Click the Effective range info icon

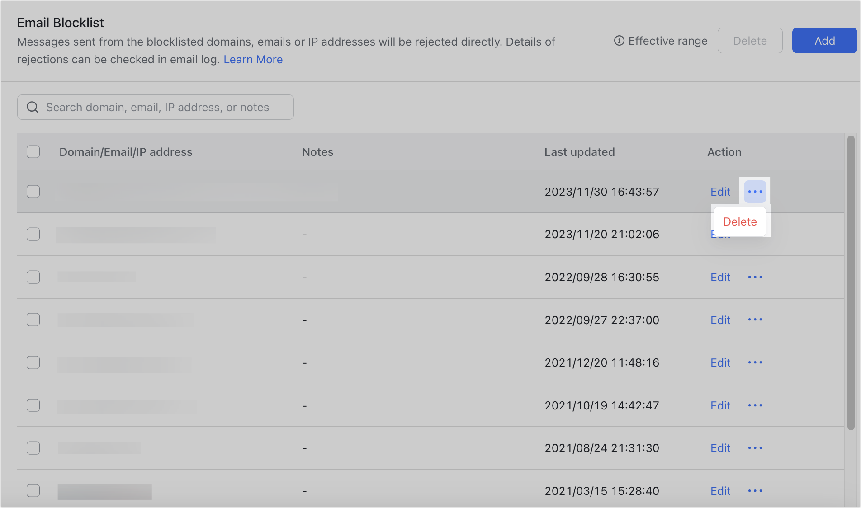tap(619, 41)
